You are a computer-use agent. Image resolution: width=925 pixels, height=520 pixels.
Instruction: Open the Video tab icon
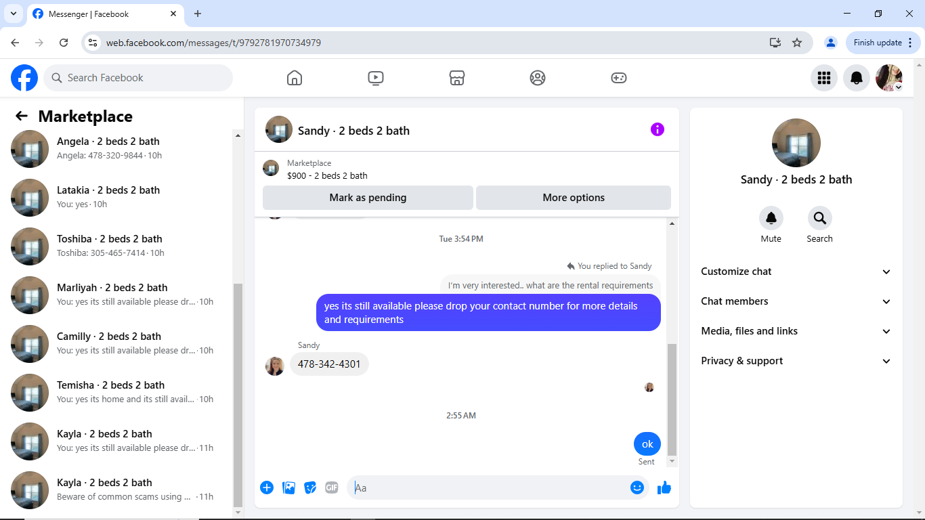point(376,78)
